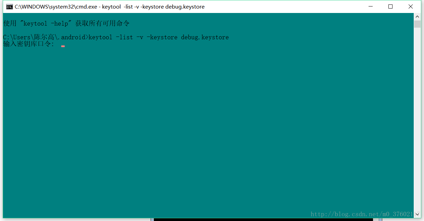Viewport: 424px width, 221px height.
Task: Minimize the command prompt window
Action: pos(370,6)
